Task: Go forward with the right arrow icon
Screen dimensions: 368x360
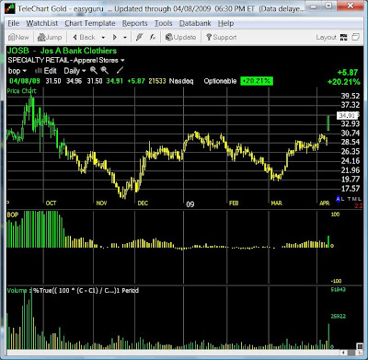Action: coord(115,37)
